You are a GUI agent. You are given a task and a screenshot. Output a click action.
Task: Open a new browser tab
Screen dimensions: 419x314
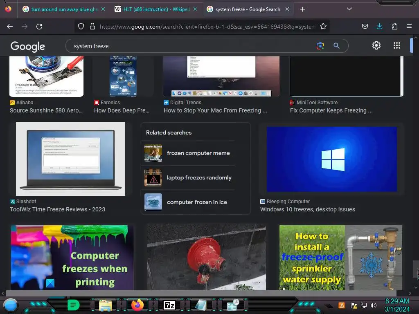click(302, 9)
